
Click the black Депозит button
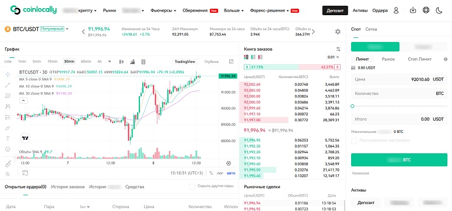point(335,10)
